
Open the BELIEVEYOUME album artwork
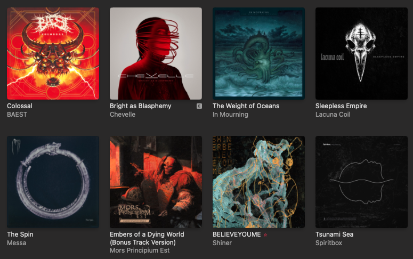pos(258,182)
